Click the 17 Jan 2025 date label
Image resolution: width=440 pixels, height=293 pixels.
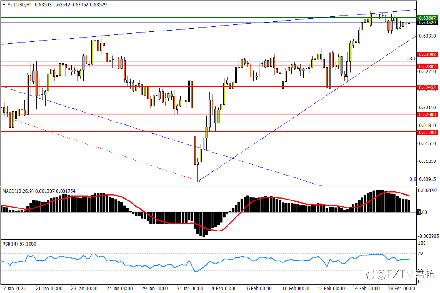13,288
